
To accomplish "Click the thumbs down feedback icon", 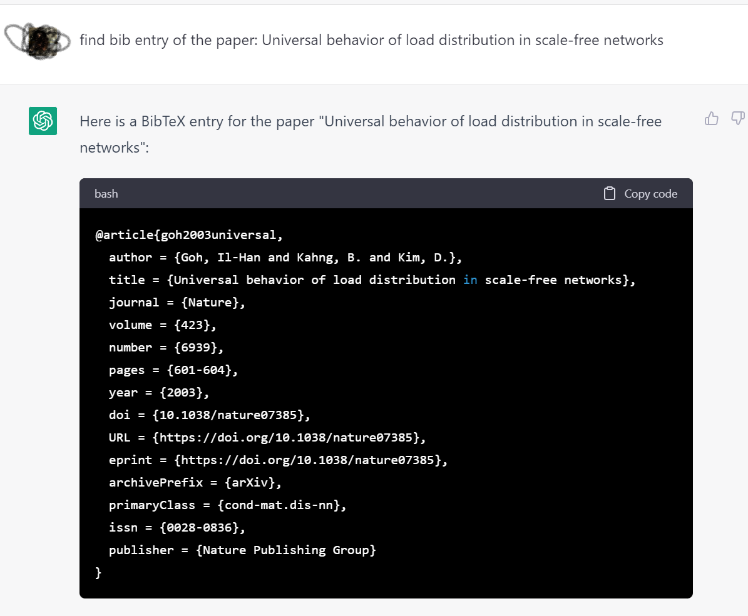I will (738, 118).
